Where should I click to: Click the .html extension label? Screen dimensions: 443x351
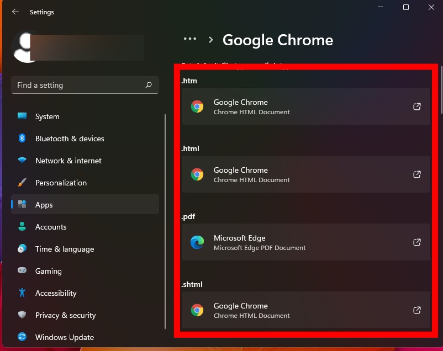coord(190,148)
